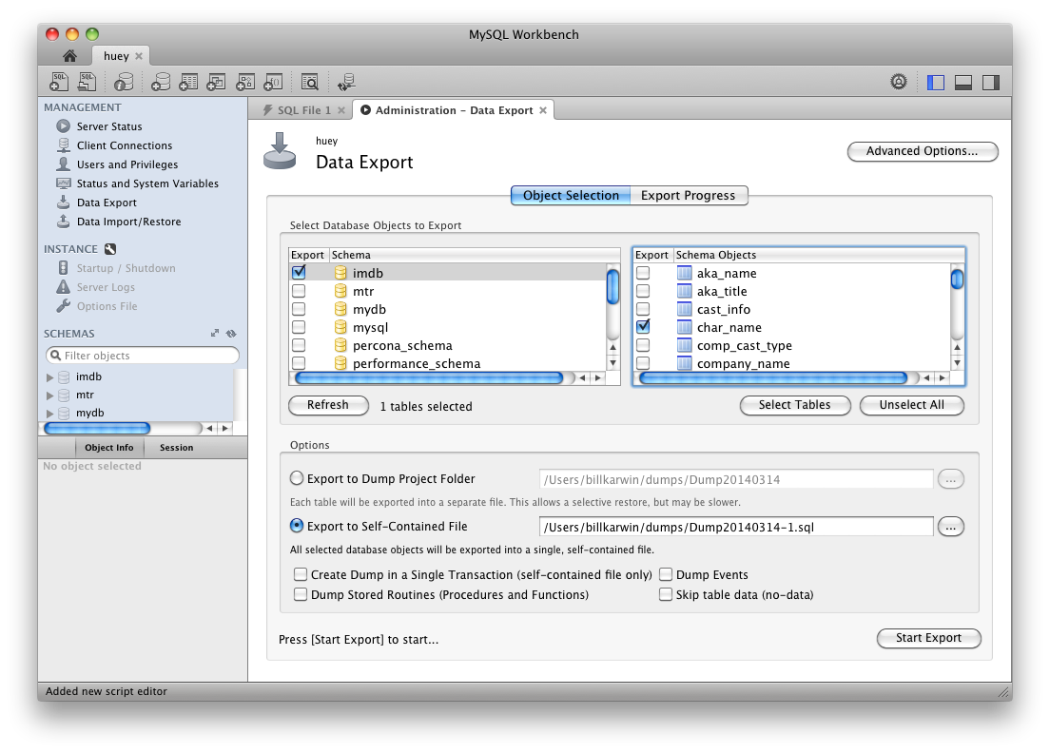Expand mydb schema tree node

49,413
